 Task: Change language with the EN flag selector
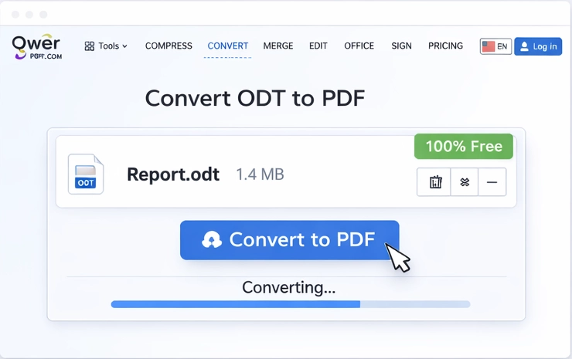[x=495, y=46]
